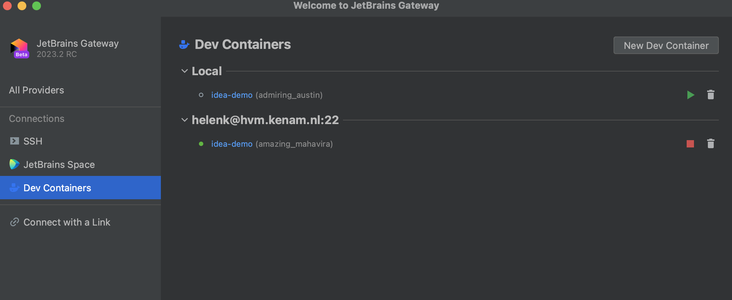Click the Dev Containers sidebar docker icon

pyautogui.click(x=14, y=188)
